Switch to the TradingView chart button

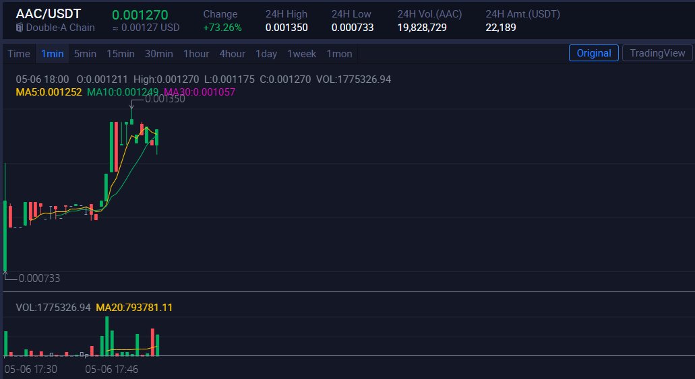[657, 53]
